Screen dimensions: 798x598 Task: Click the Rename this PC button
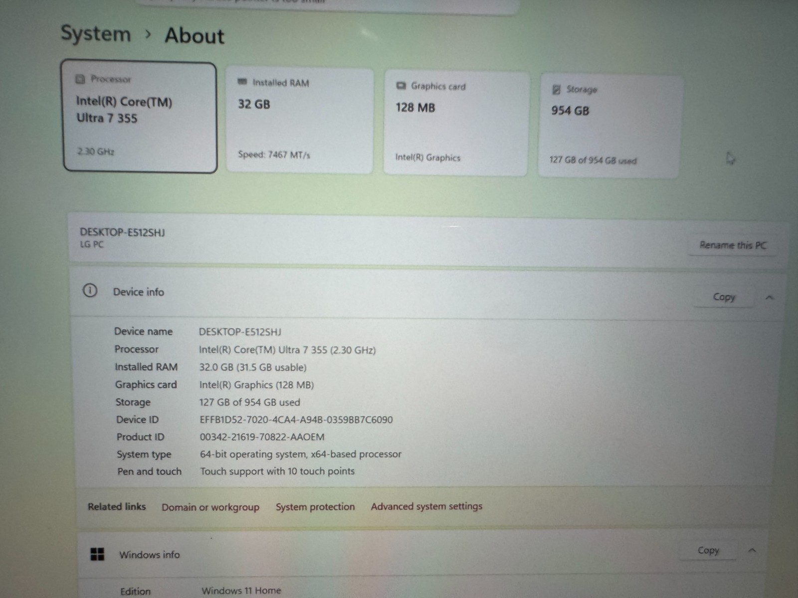(x=733, y=245)
